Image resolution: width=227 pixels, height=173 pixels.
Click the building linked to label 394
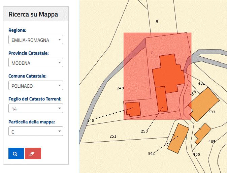[x=178, y=139]
